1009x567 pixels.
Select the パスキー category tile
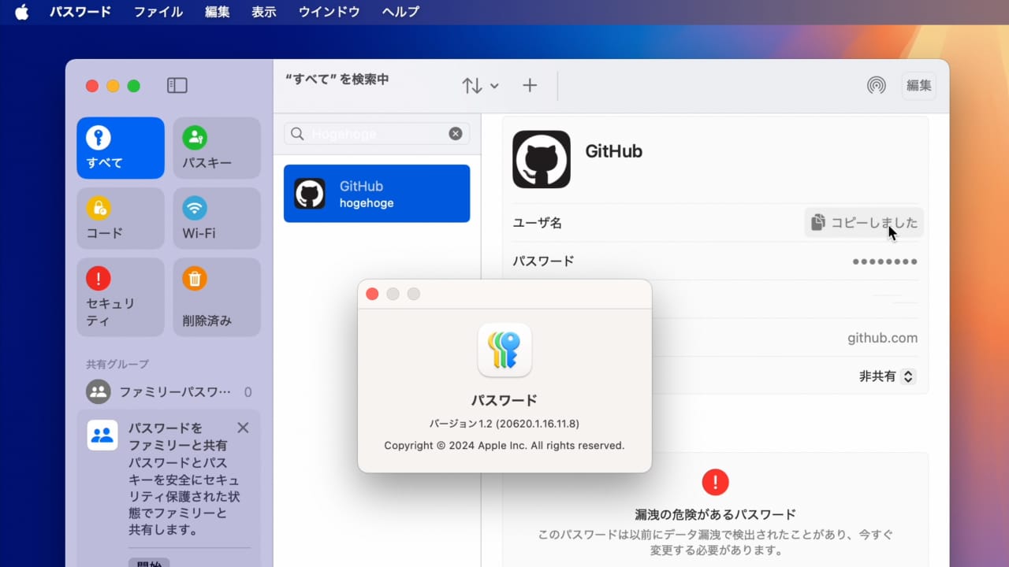point(217,148)
